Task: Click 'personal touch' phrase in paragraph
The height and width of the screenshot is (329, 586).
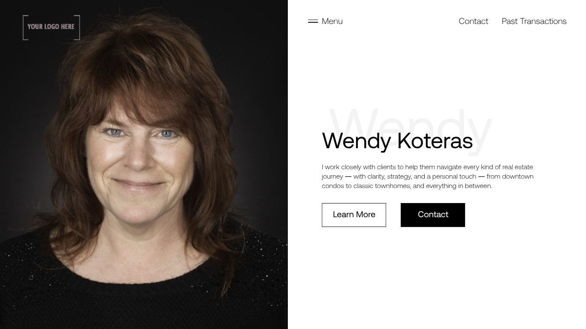Action: point(454,176)
